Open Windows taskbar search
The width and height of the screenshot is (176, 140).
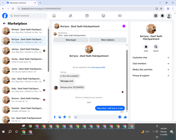pos(10,132)
